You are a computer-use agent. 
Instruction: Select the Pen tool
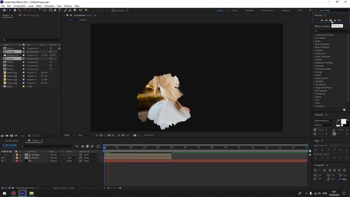click(x=55, y=10)
